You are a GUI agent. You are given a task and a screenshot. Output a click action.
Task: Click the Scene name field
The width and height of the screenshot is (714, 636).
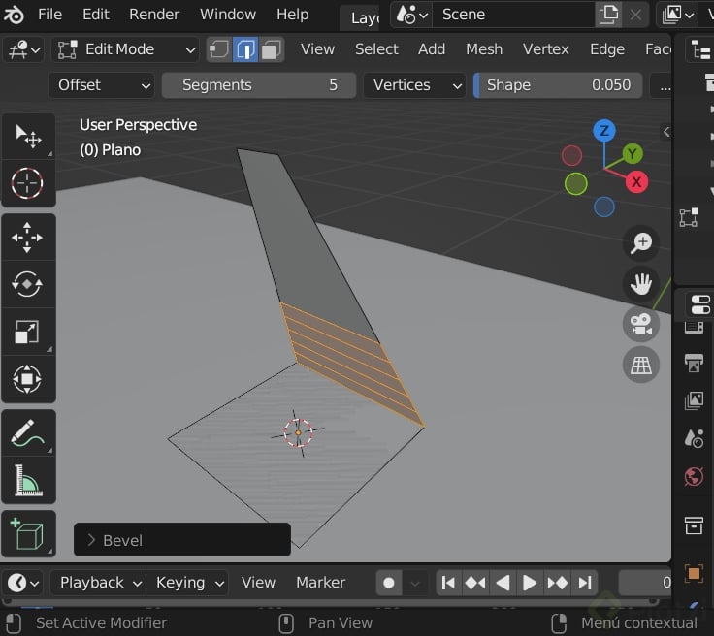click(x=513, y=15)
